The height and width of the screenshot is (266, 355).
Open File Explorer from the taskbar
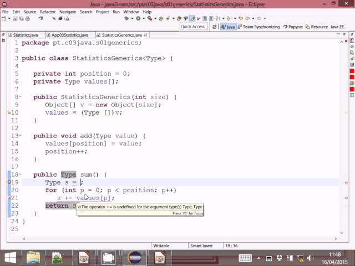click(x=33, y=258)
